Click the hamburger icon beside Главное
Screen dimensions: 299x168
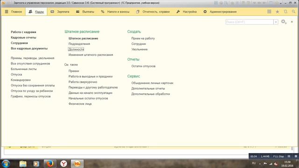[x=7, y=12]
